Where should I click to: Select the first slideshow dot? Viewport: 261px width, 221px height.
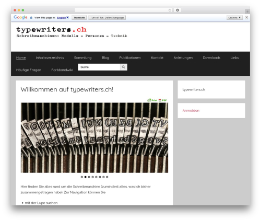click(x=82, y=177)
